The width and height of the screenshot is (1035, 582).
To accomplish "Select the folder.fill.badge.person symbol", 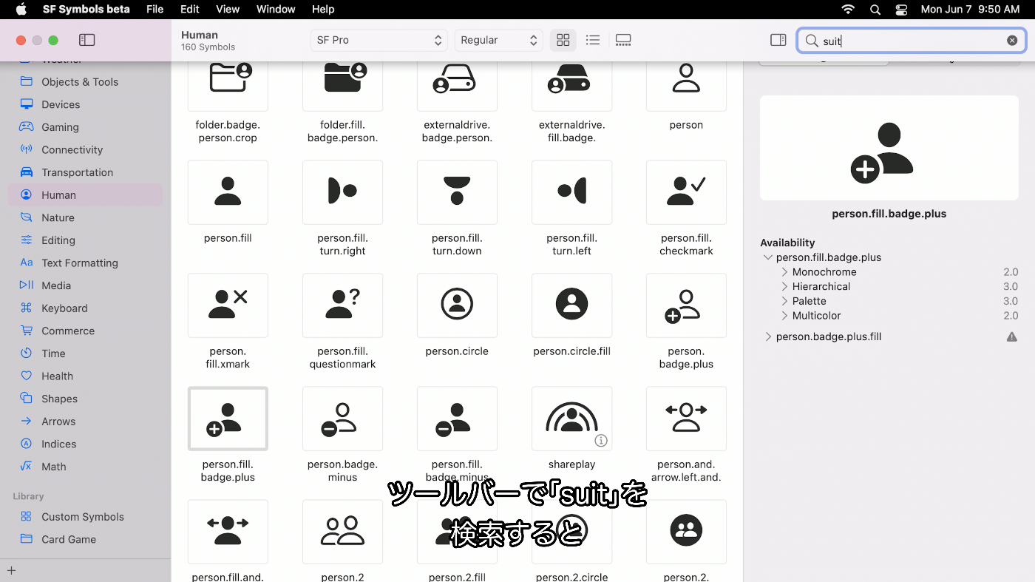I will (342, 85).
